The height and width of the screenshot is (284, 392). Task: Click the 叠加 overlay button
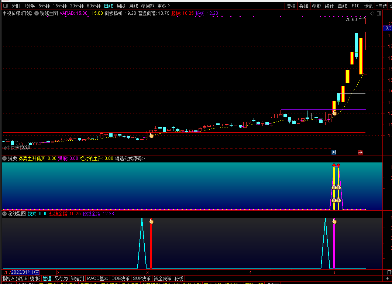pos(303,6)
